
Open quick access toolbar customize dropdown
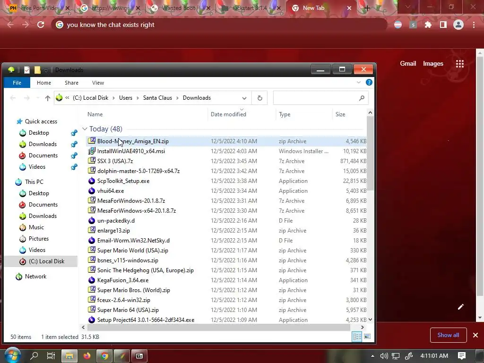coord(46,70)
